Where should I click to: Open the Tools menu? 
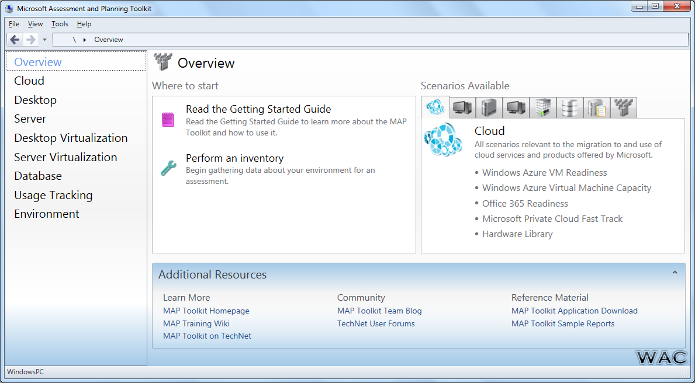[59, 24]
